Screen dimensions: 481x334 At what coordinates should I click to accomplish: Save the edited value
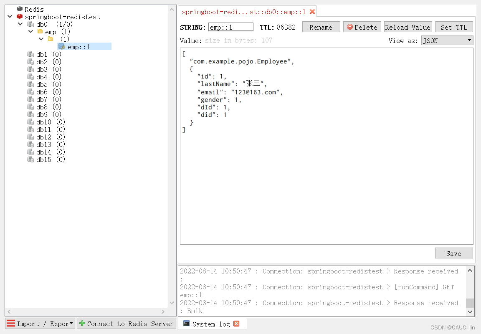point(454,253)
